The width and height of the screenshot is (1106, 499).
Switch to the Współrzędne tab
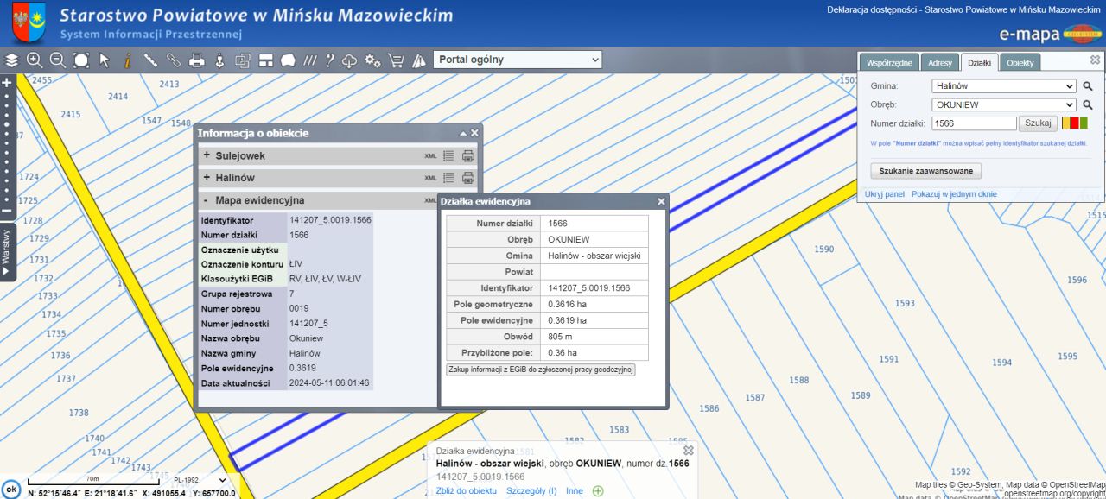[889, 63]
